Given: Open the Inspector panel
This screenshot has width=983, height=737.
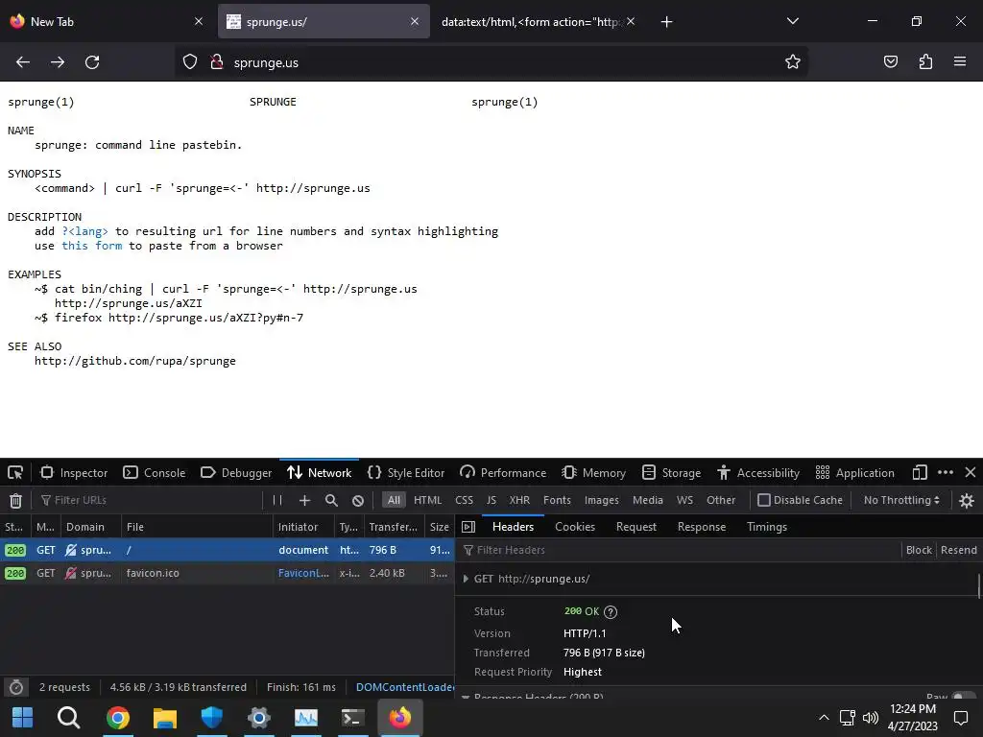Looking at the screenshot, I should (74, 473).
